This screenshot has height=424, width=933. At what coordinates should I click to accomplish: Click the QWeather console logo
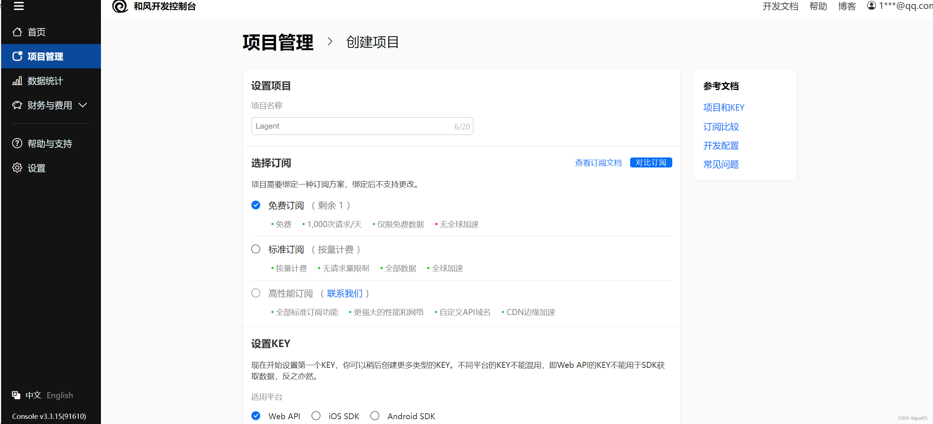[120, 6]
